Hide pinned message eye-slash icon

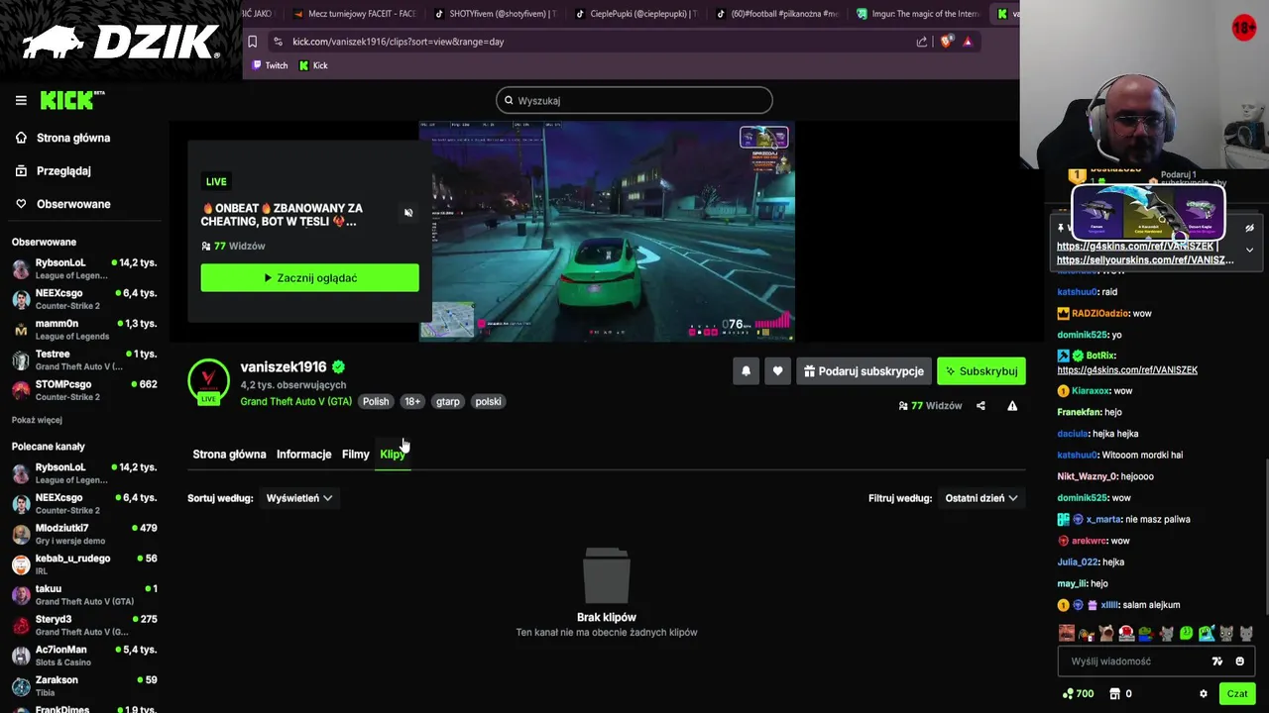pos(1249,228)
